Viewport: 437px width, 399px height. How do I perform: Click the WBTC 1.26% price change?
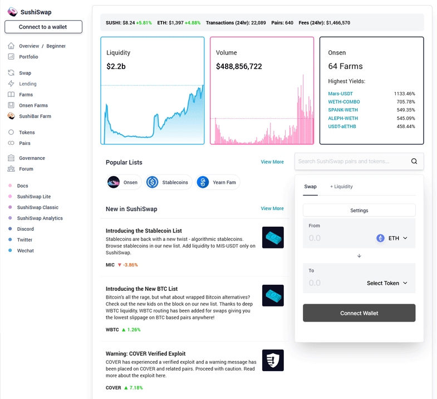tap(123, 329)
